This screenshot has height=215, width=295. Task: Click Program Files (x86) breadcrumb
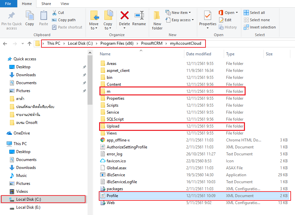117,43
